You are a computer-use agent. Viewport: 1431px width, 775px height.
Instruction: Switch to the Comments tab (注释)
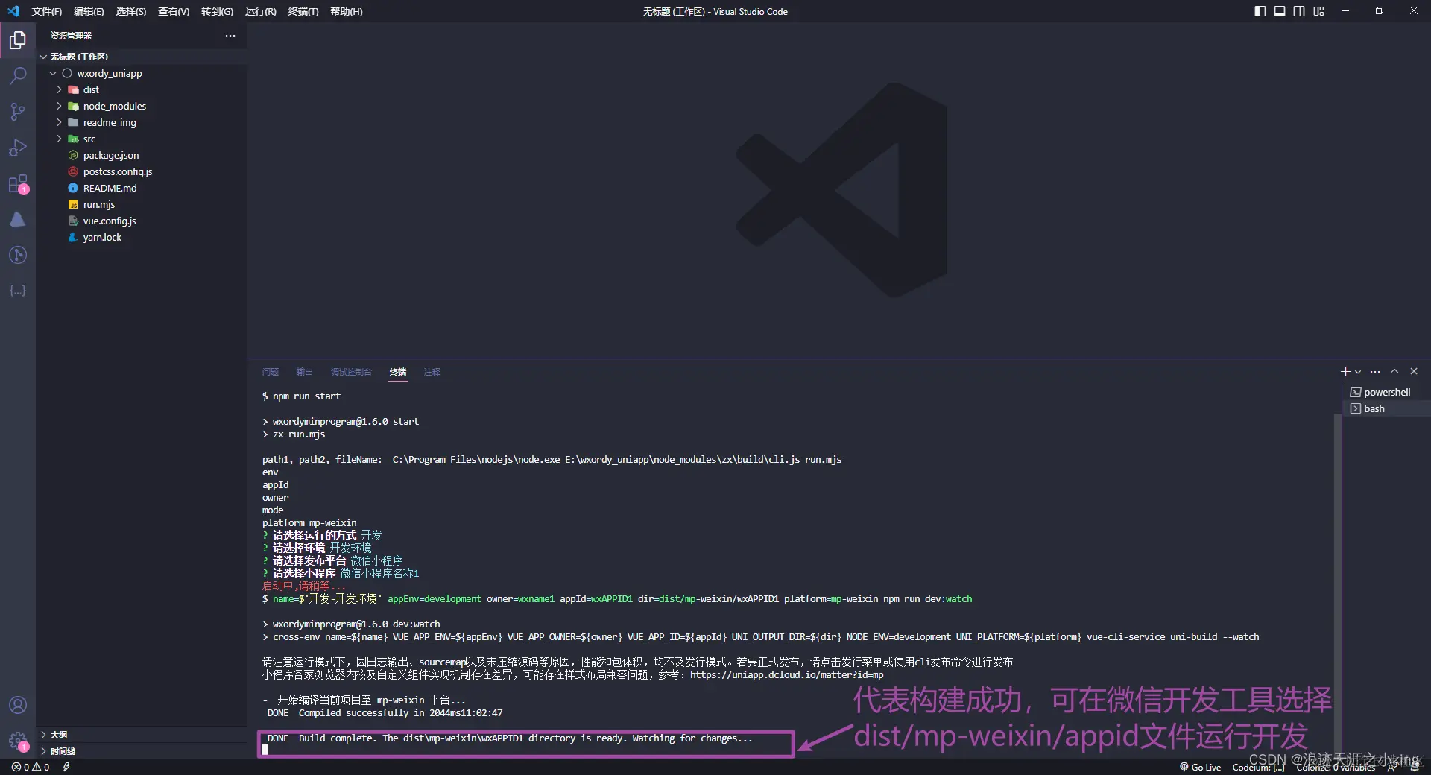432,372
